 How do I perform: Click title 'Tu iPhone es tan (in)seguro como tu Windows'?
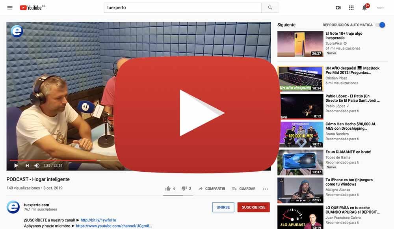point(349,182)
